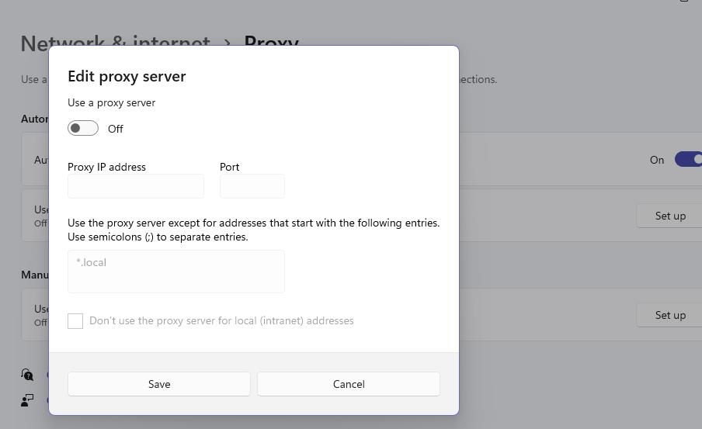702x429 pixels.
Task: Click the proxy exceptions text box
Action: (x=176, y=272)
